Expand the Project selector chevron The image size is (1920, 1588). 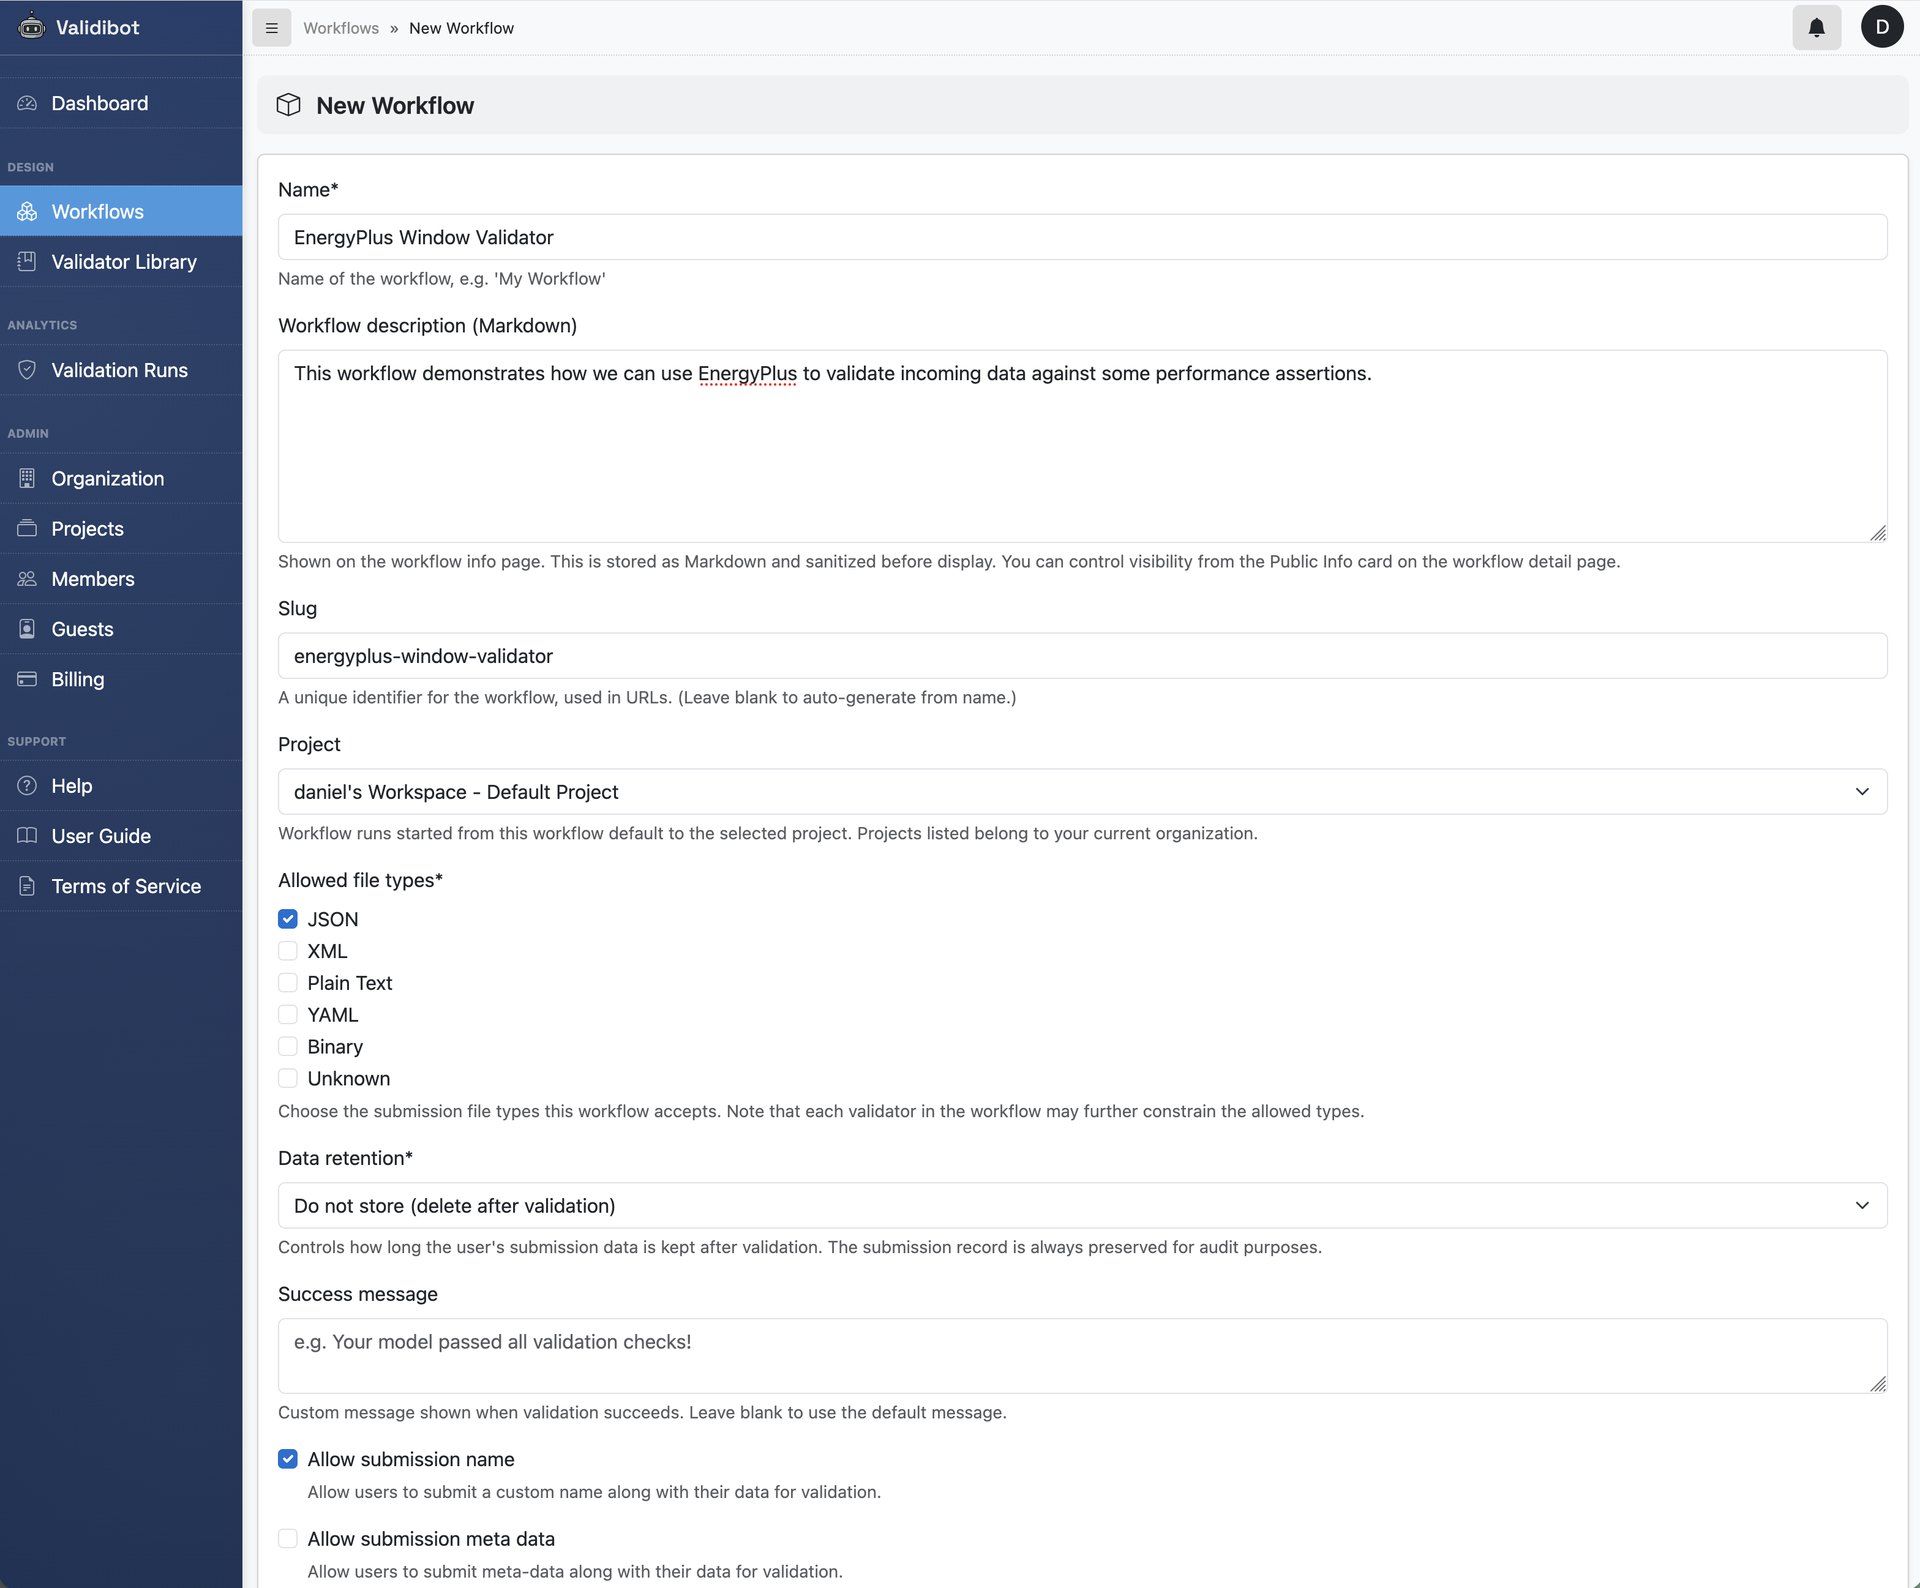[x=1863, y=792]
